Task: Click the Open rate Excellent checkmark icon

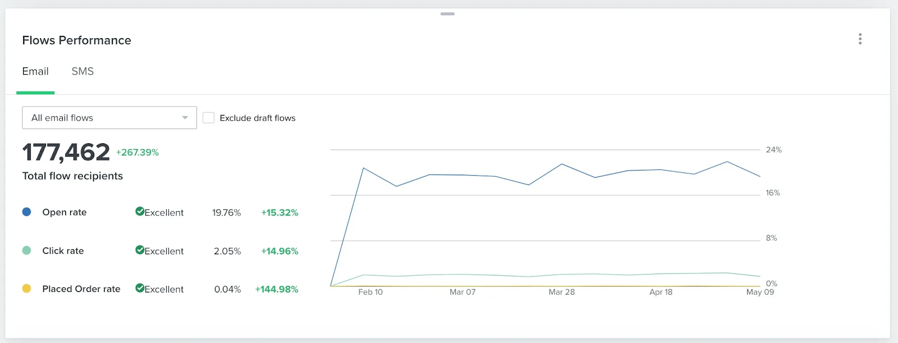Action: 140,212
